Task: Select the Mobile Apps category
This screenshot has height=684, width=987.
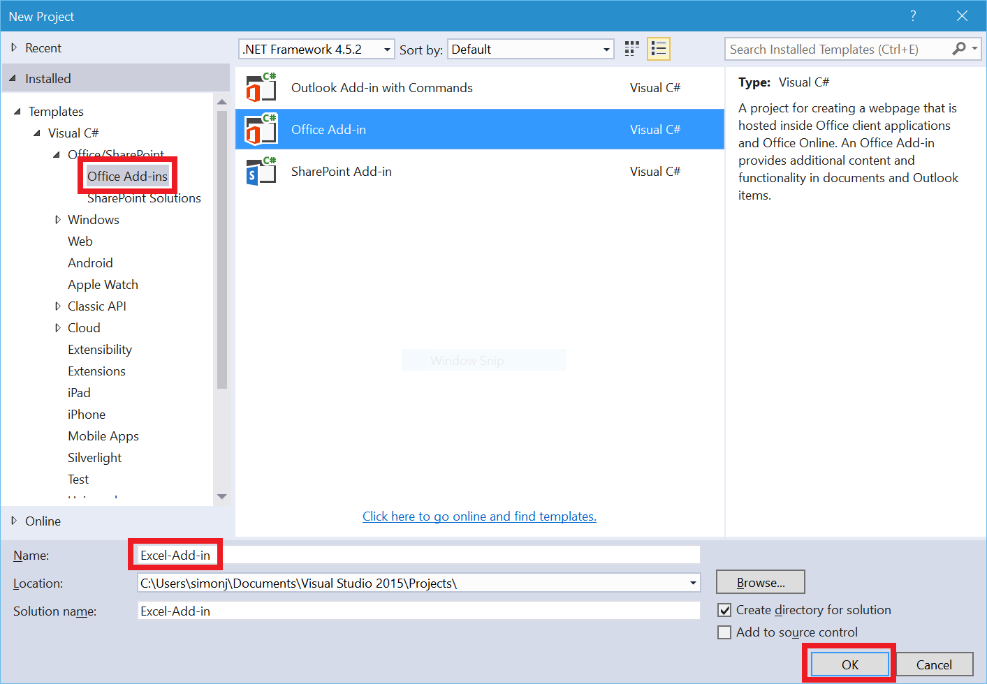Action: pyautogui.click(x=103, y=436)
